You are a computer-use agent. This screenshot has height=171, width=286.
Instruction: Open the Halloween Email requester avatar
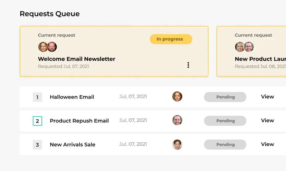[177, 97]
